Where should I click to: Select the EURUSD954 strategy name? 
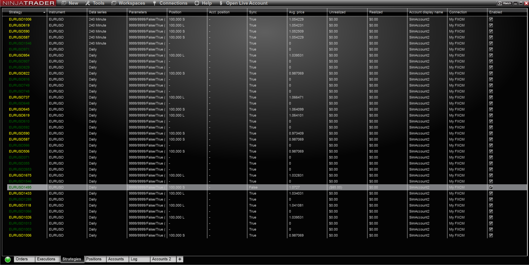19,55
